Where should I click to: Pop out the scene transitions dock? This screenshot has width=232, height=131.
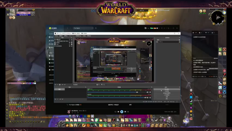click(x=180, y=38)
